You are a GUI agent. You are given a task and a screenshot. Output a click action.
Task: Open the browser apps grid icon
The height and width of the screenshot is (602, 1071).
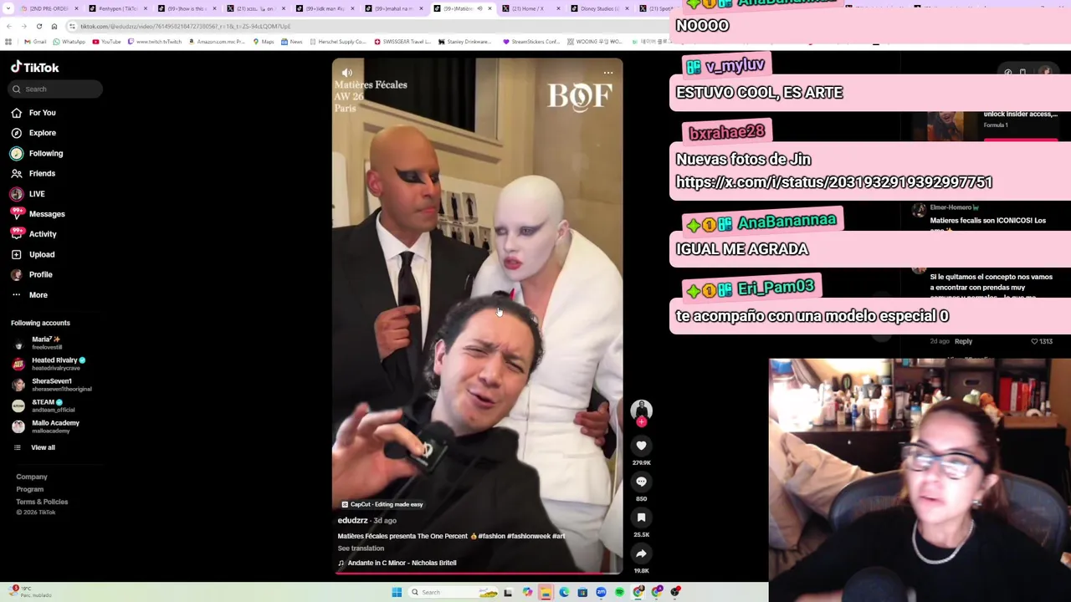(x=8, y=42)
